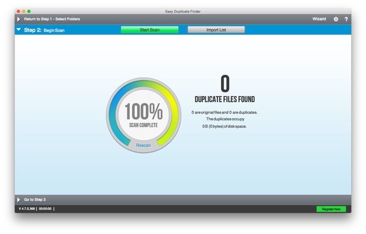Image resolution: width=366 pixels, height=234 pixels.
Task: Click the version number in status bar
Action: [26, 209]
